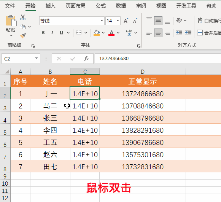The image size is (221, 202).
Task: Click the text orientation icon
Action: pyautogui.click(x=179, y=21)
